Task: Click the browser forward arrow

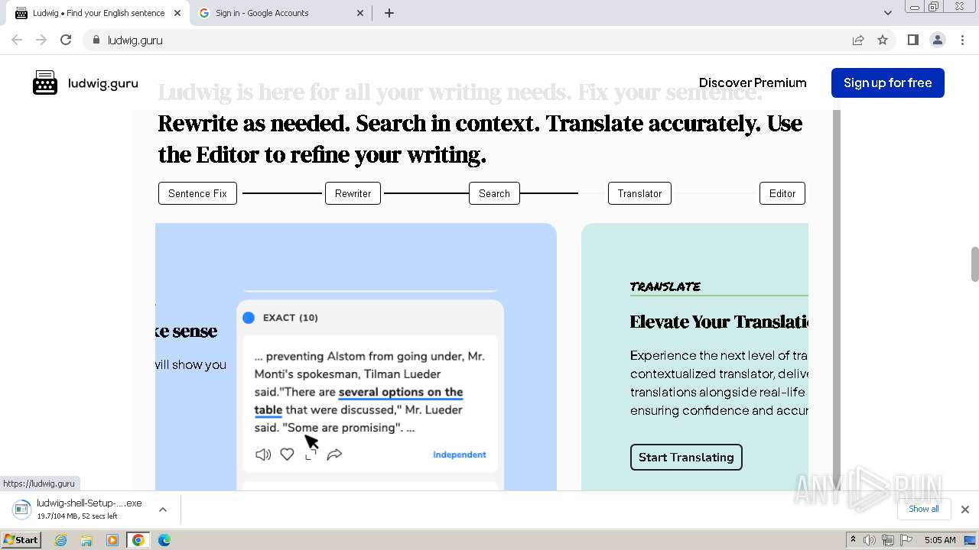Action: [x=41, y=40]
